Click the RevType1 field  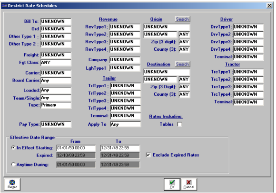tap(125, 27)
